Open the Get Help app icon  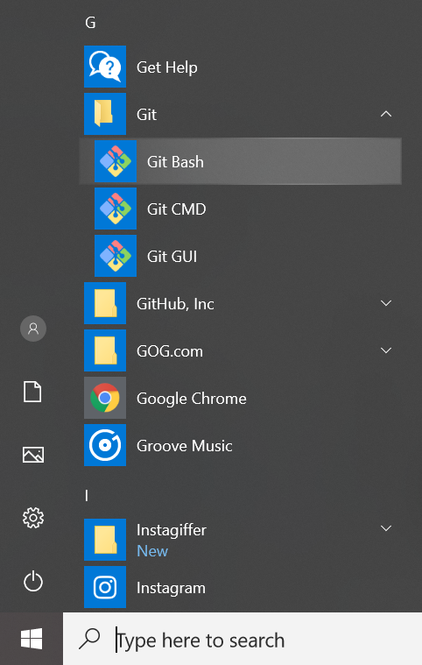click(x=105, y=67)
